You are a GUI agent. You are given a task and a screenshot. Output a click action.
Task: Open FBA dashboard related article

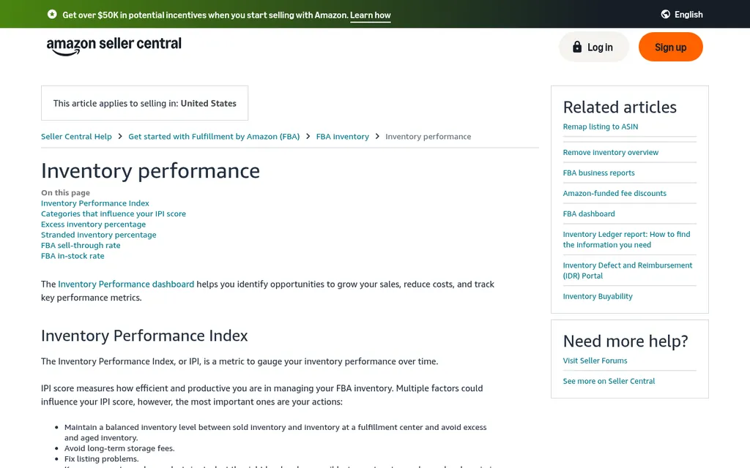pos(589,214)
